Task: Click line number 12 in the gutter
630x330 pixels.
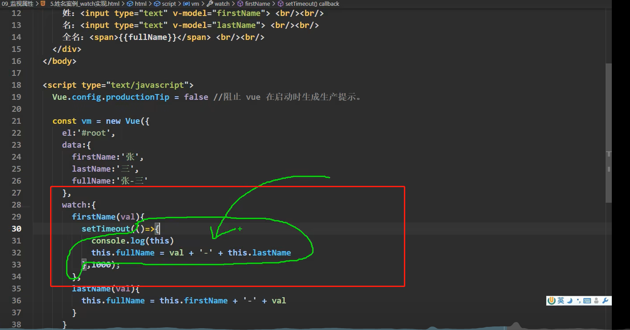Action: [x=16, y=13]
